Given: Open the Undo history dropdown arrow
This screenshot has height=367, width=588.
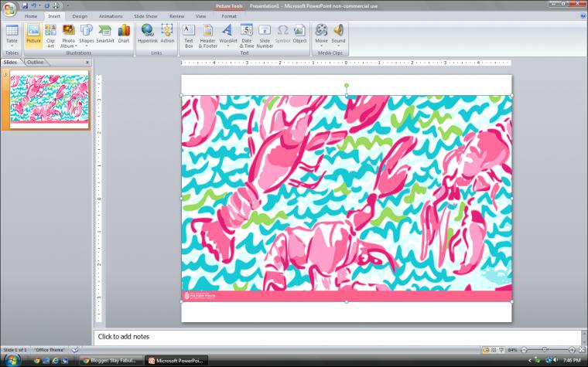Looking at the screenshot, I should pos(39,5).
